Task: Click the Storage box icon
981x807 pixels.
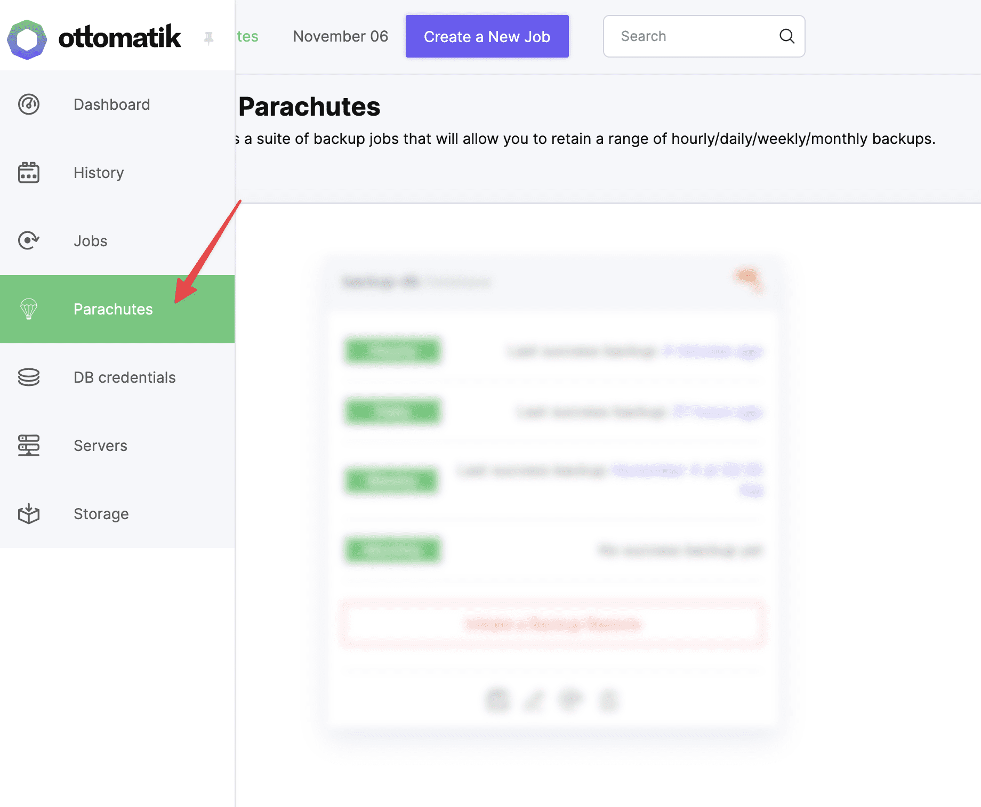Action: pos(29,514)
